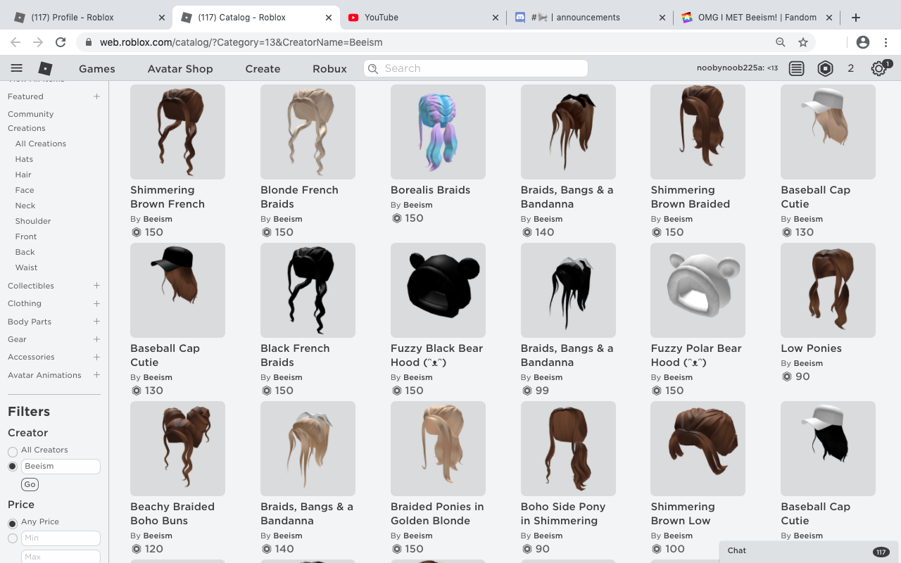This screenshot has width=901, height=563.
Task: Select the custom Min price radio button
Action: coord(13,538)
